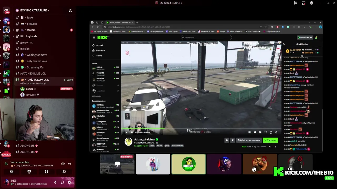Toggle theater mode on the player

point(260,132)
